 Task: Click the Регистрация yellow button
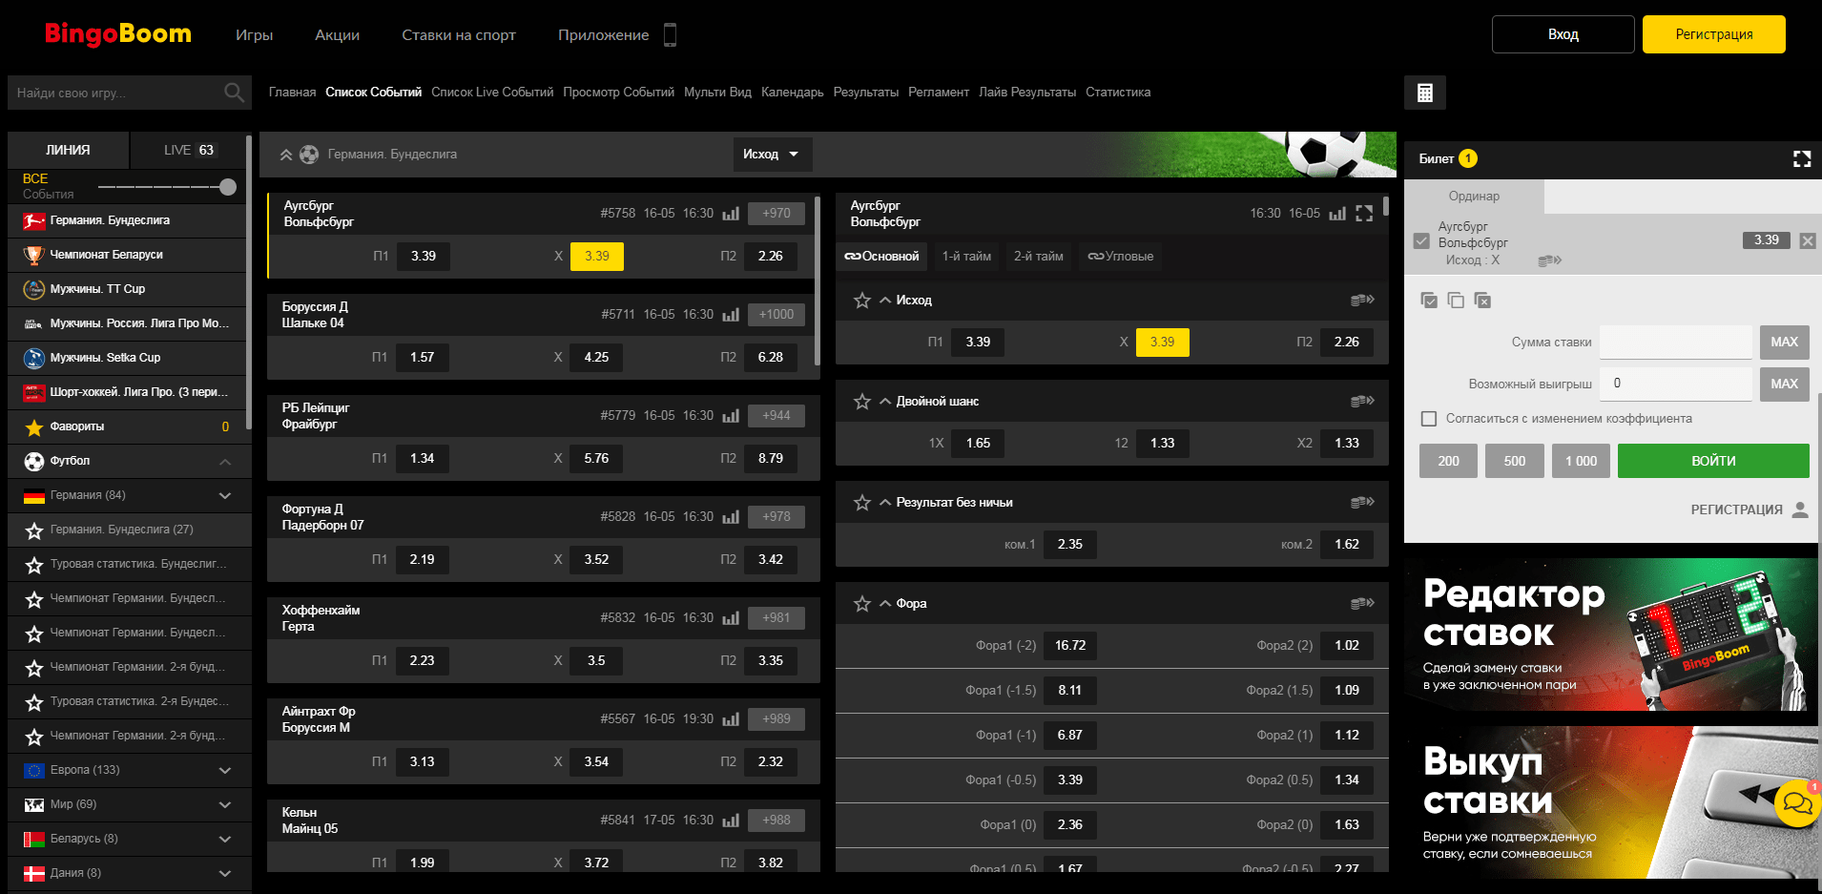1714,34
